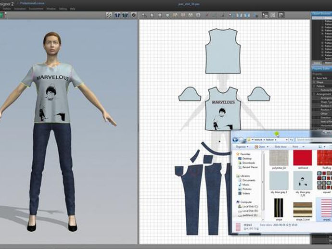
Task: Select Pictures library in navigation pane
Action: (x=245, y=189)
